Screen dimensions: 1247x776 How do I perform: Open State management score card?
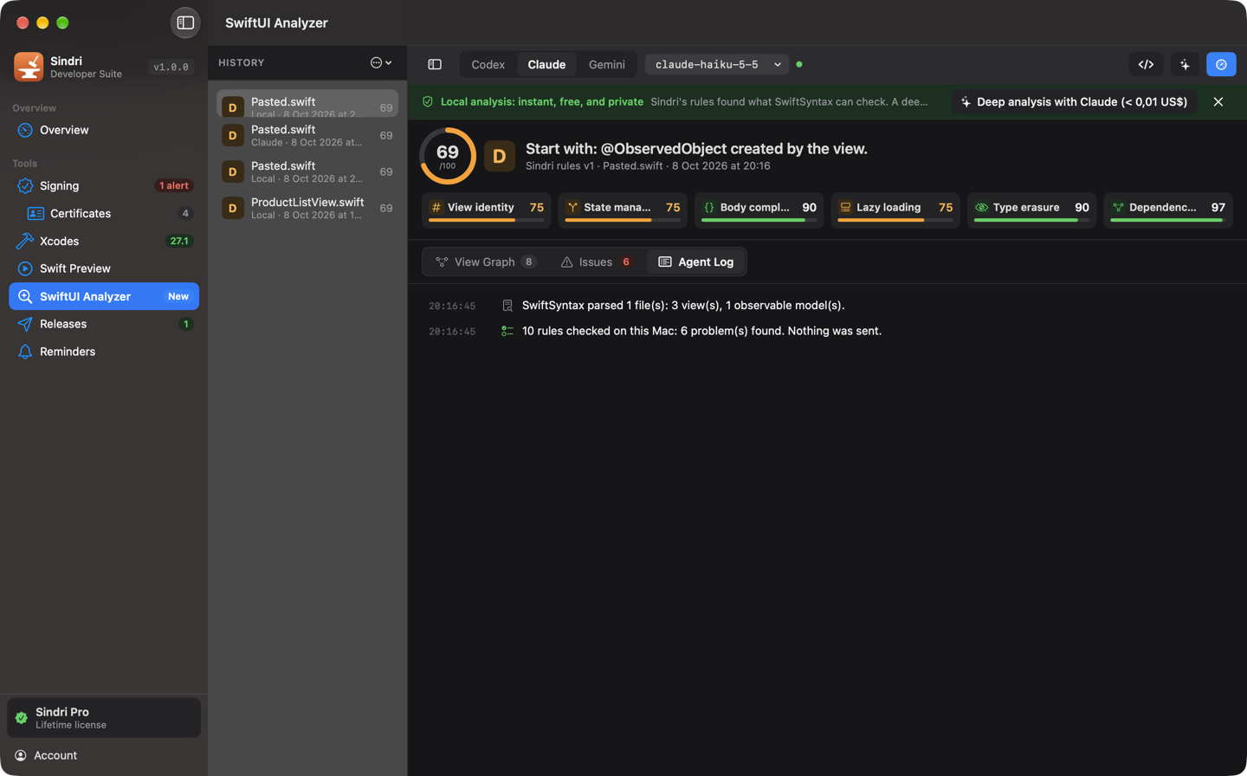click(x=623, y=210)
